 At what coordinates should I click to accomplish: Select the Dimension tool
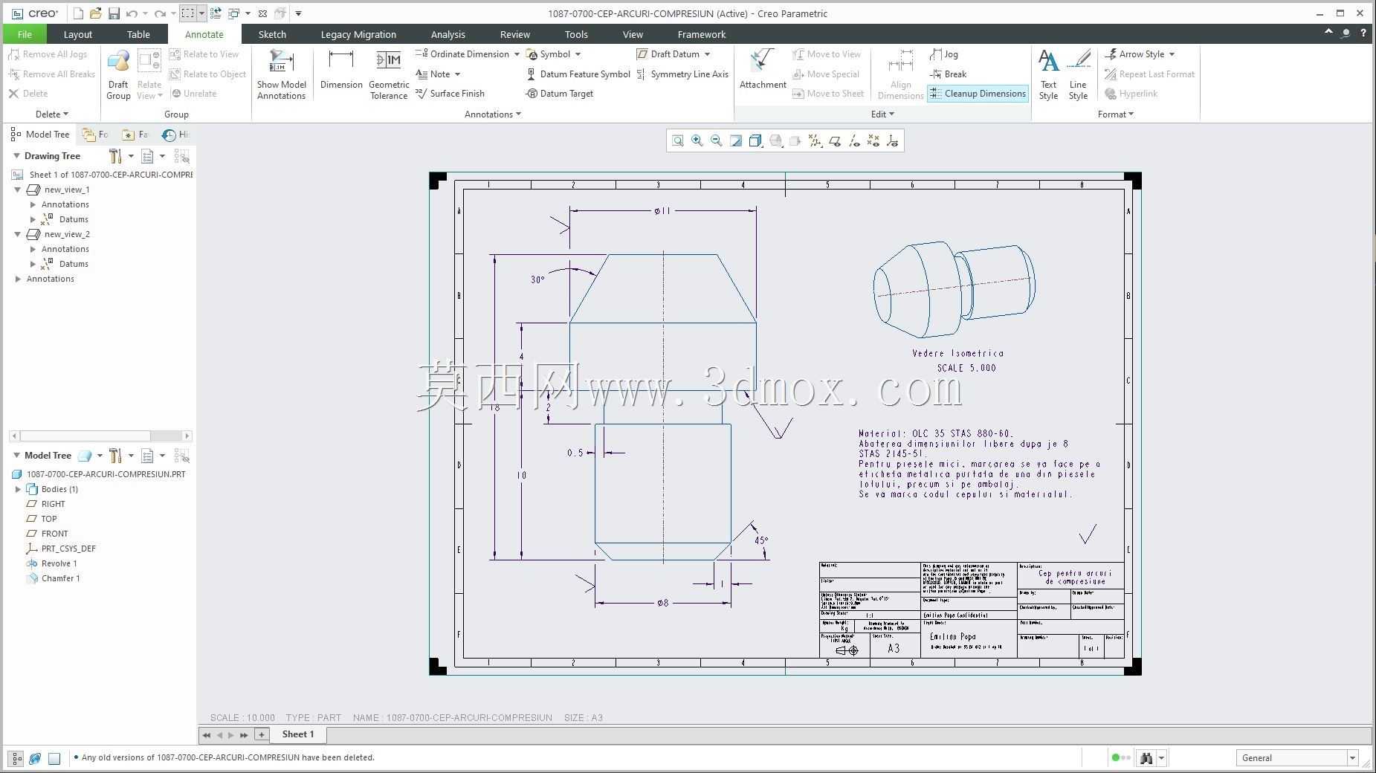click(x=341, y=71)
